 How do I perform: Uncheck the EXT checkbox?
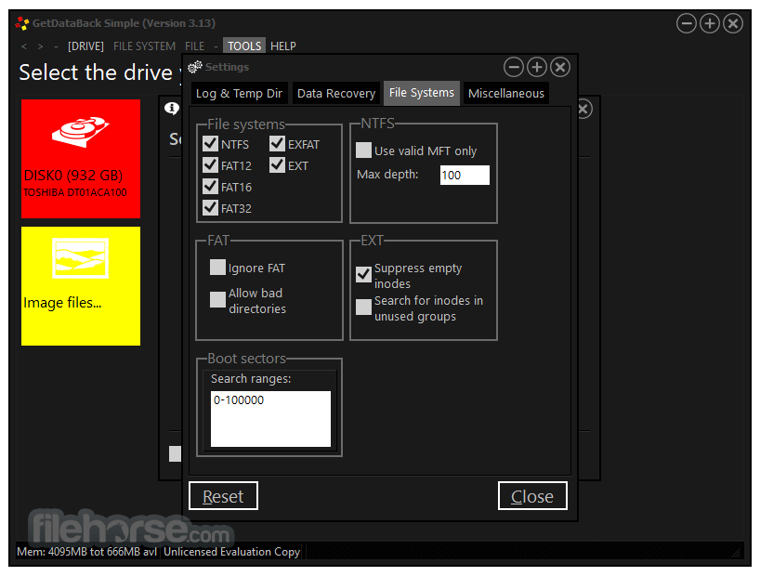tap(277, 164)
